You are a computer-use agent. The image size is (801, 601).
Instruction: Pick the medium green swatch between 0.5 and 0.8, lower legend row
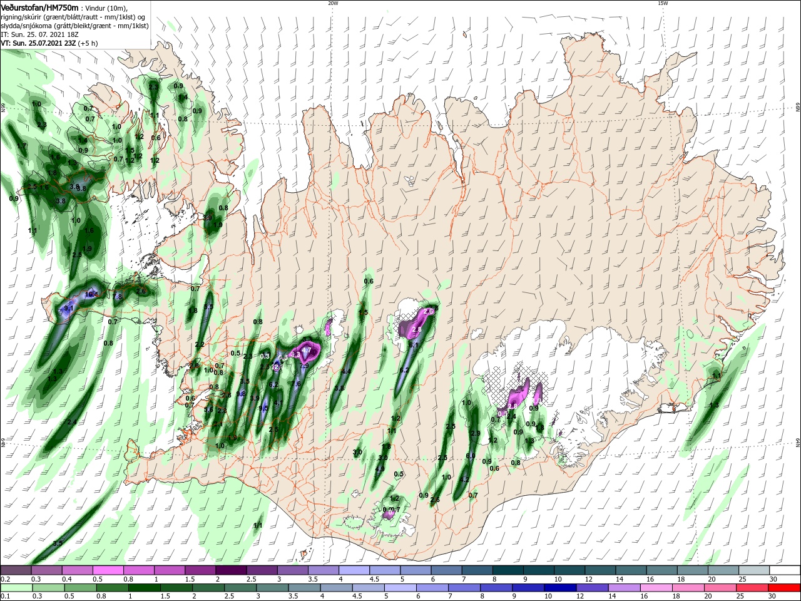click(x=80, y=587)
